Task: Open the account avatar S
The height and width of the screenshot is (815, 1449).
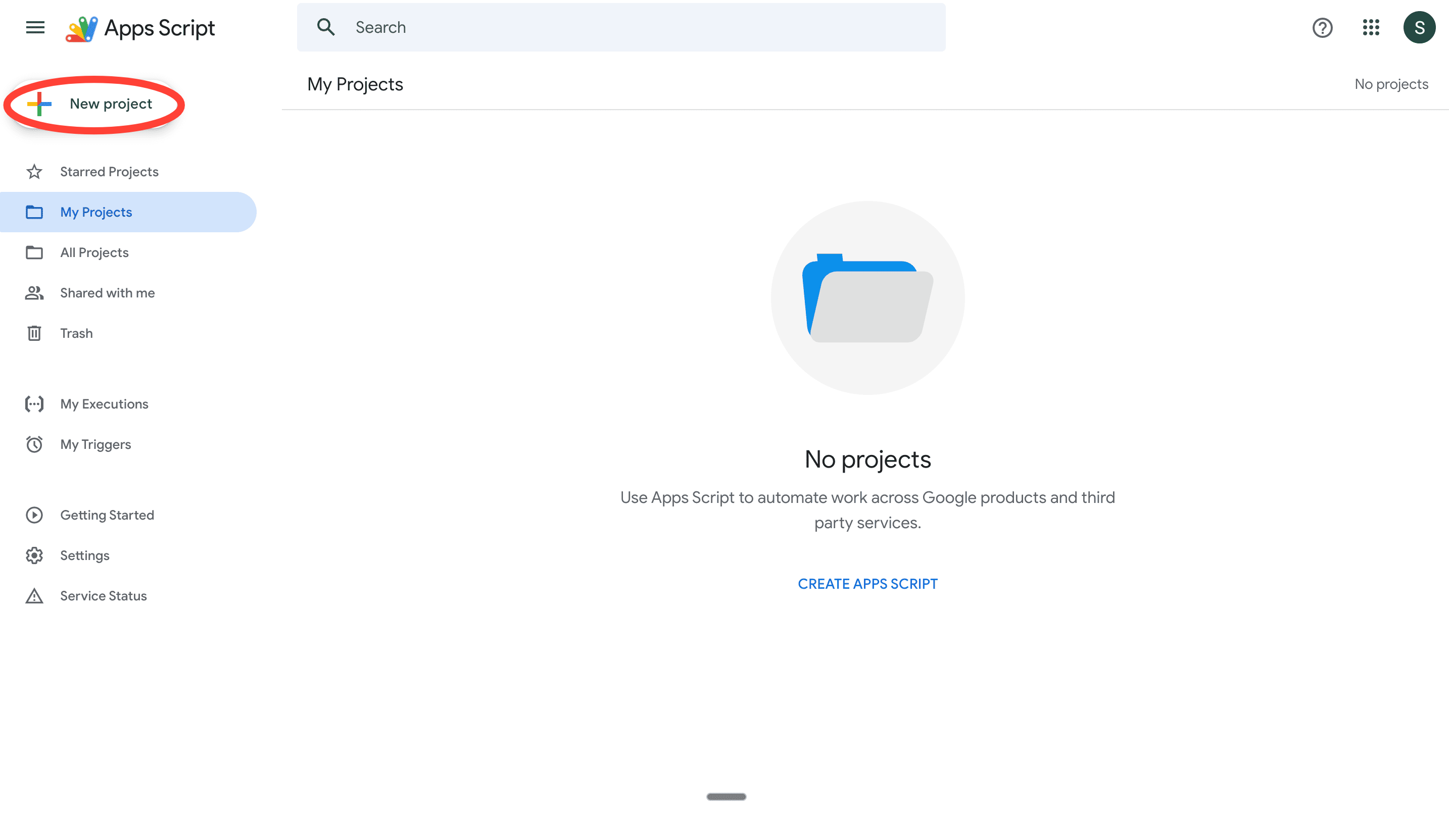Action: tap(1419, 28)
